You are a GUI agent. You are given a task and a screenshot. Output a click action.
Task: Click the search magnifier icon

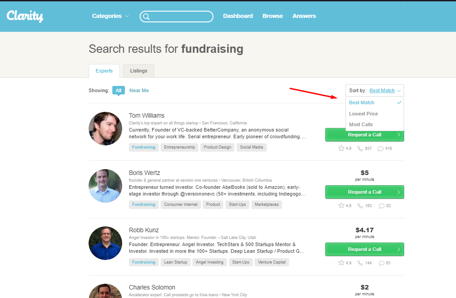point(146,17)
